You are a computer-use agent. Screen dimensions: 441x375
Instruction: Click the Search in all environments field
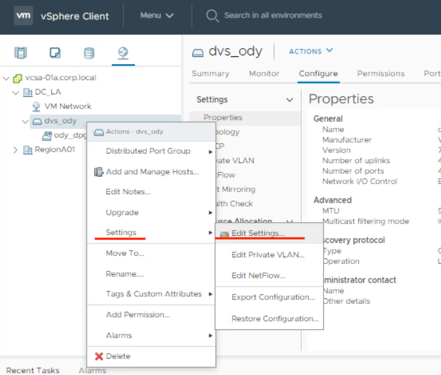(273, 15)
